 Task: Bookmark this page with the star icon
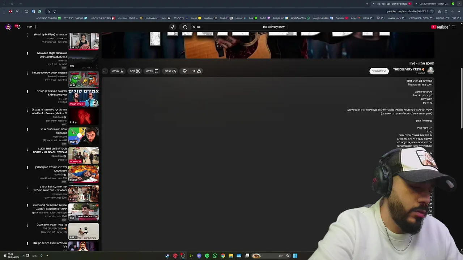(49, 11)
